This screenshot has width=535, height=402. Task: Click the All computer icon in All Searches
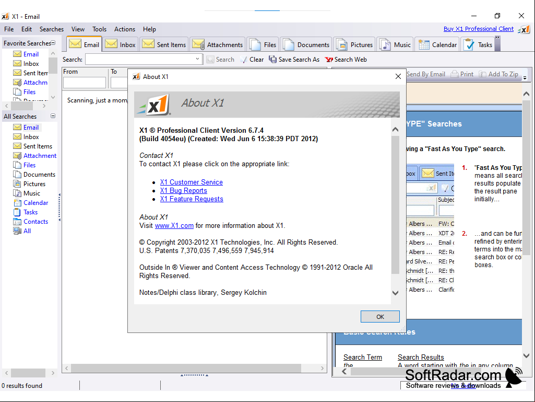(17, 231)
